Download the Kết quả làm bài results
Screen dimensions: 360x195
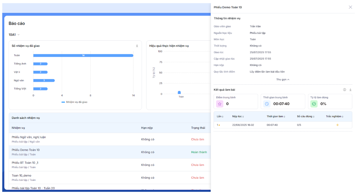(x=350, y=90)
